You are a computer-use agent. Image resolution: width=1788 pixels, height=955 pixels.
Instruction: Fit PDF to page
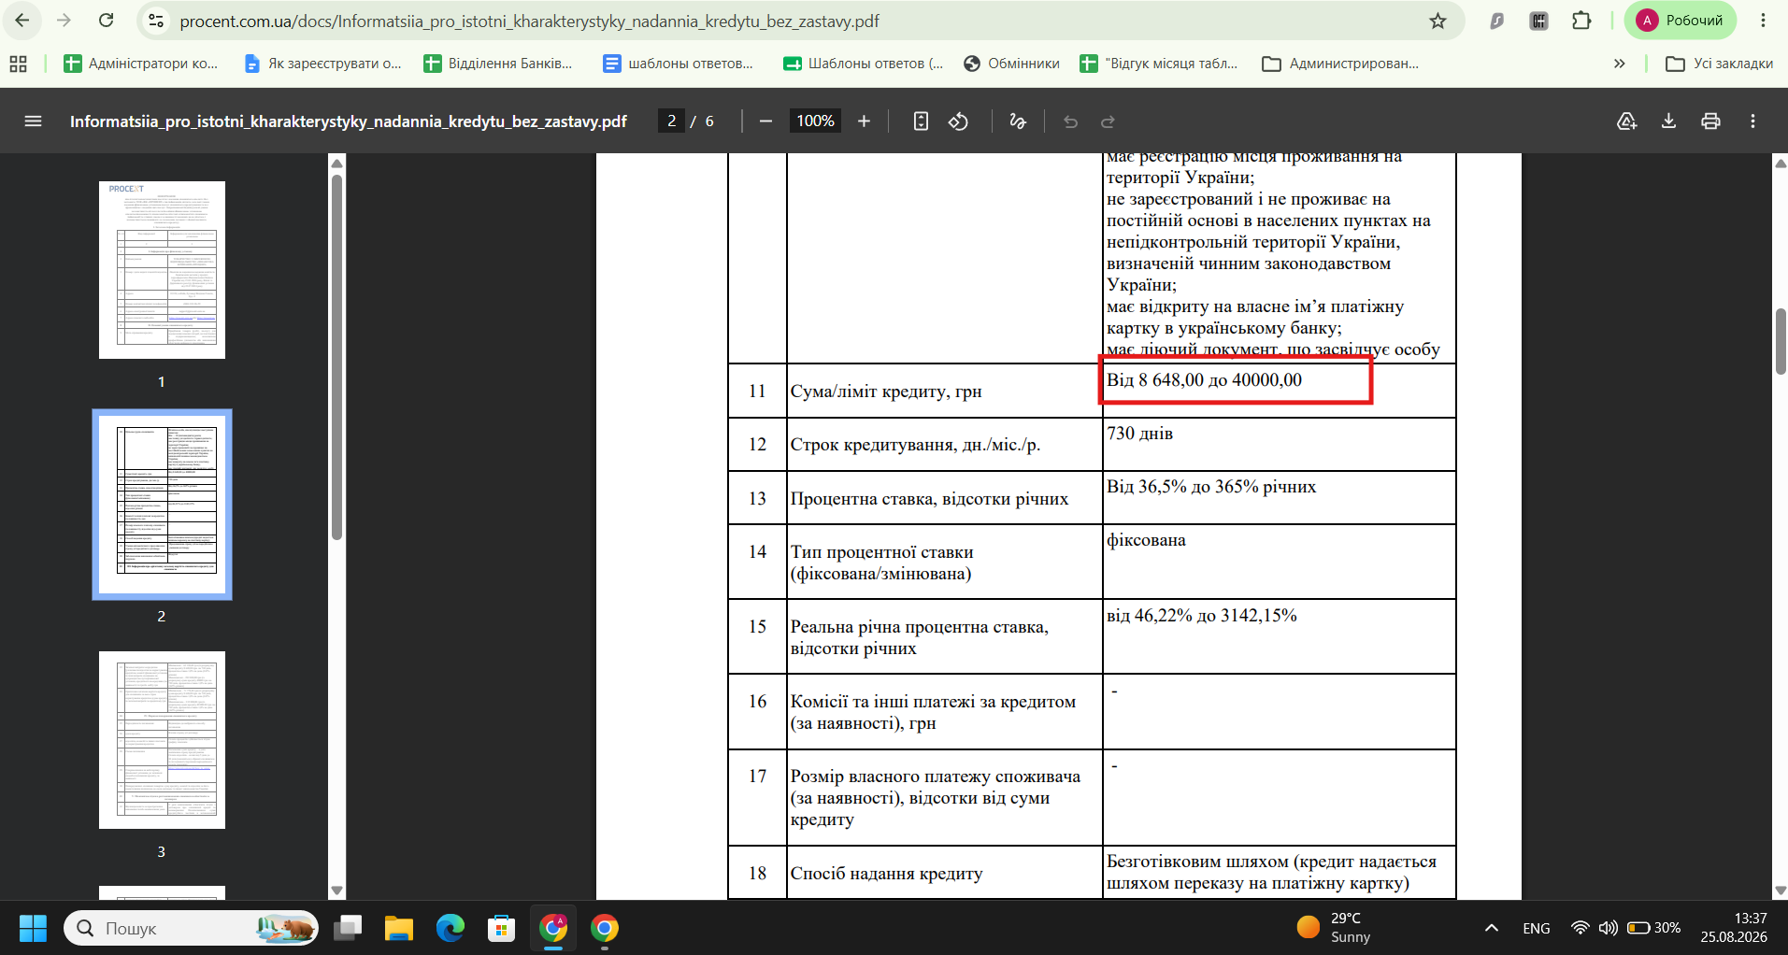pyautogui.click(x=921, y=121)
